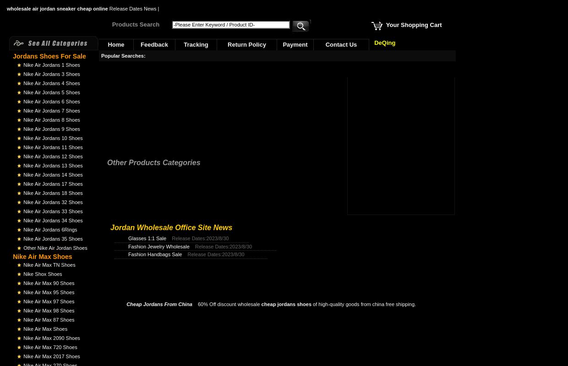Screen dimensions: 568x366
Task: Open the Fashion Handbags Sale news
Action: click(x=155, y=254)
